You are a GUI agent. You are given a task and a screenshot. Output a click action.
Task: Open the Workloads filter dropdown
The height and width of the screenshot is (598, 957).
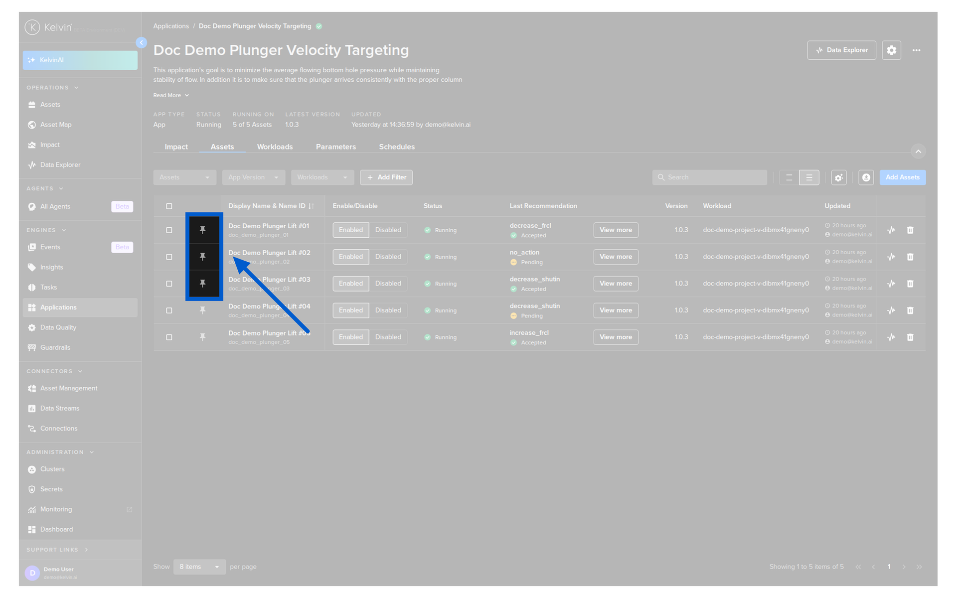pos(322,177)
